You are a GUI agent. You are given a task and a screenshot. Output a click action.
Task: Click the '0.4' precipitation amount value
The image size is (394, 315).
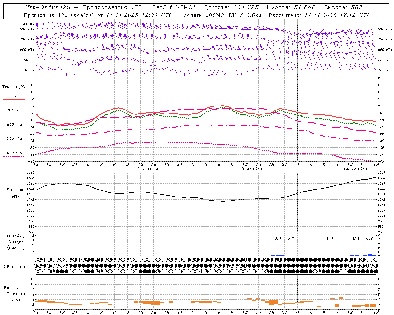point(278,238)
